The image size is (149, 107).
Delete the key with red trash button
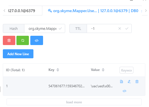9,41
